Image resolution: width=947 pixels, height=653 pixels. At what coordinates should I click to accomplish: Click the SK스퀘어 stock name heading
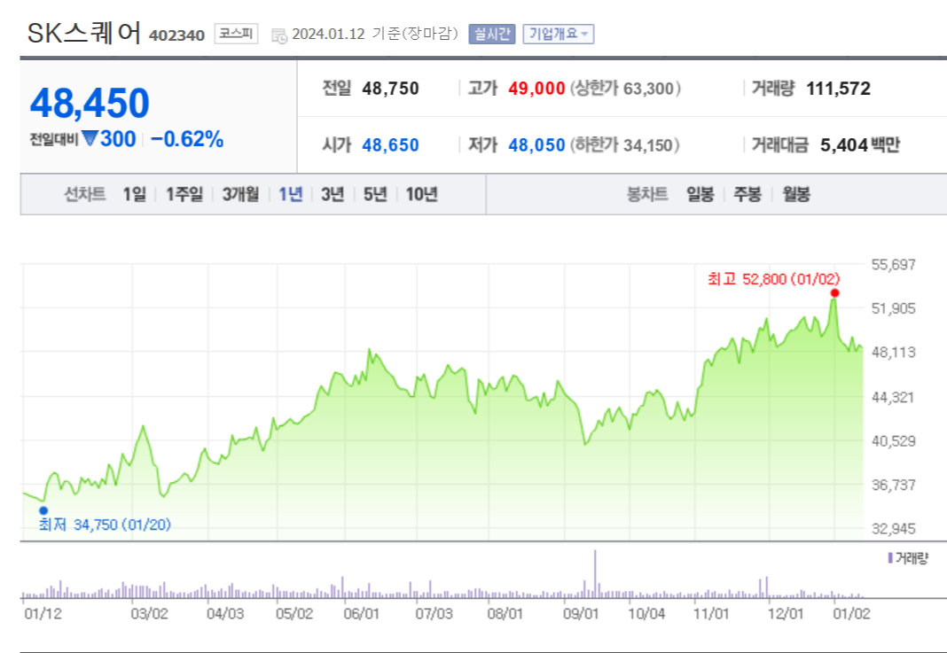84,33
